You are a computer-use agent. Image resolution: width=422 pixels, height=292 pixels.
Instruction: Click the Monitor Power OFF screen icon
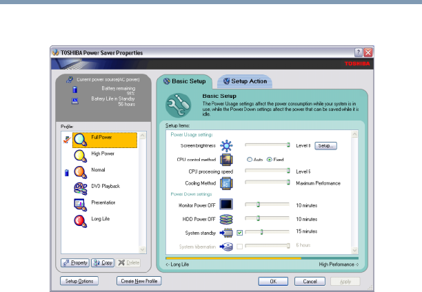[x=227, y=204]
